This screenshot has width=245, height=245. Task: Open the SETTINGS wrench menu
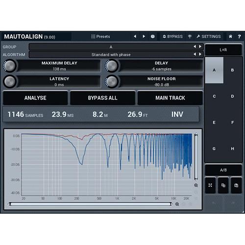point(209,36)
